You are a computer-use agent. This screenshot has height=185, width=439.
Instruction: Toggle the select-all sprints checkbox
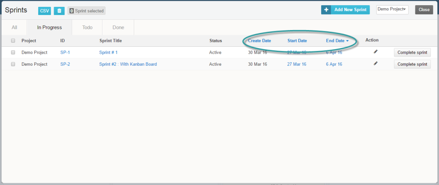pos(13,41)
